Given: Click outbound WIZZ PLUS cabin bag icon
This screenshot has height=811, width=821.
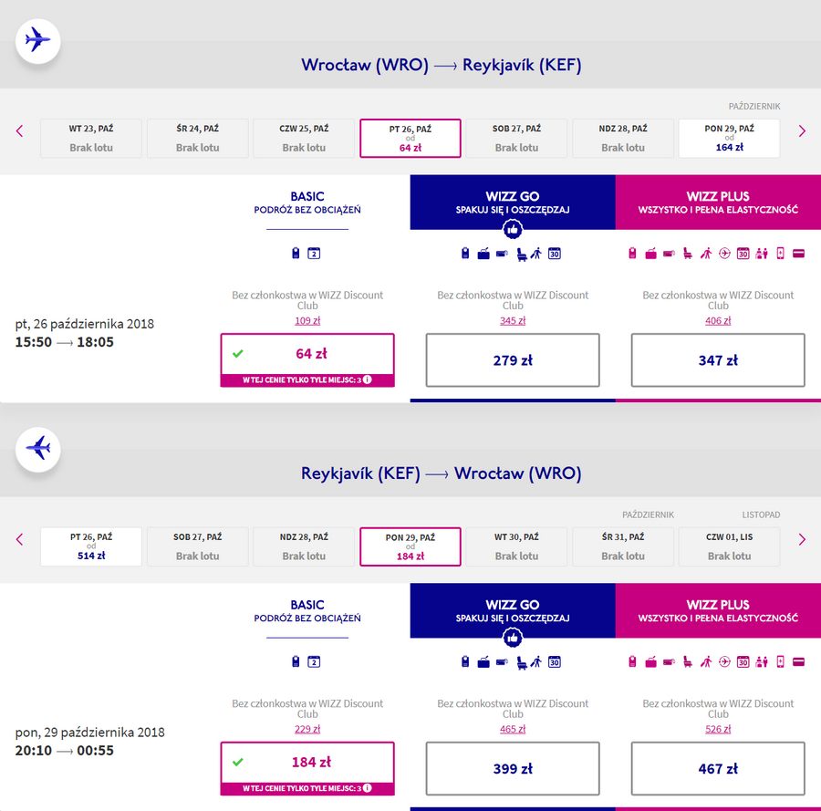Looking at the screenshot, I should (632, 254).
